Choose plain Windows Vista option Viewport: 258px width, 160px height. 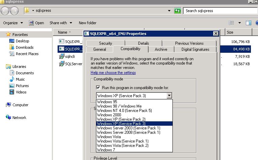point(134,137)
